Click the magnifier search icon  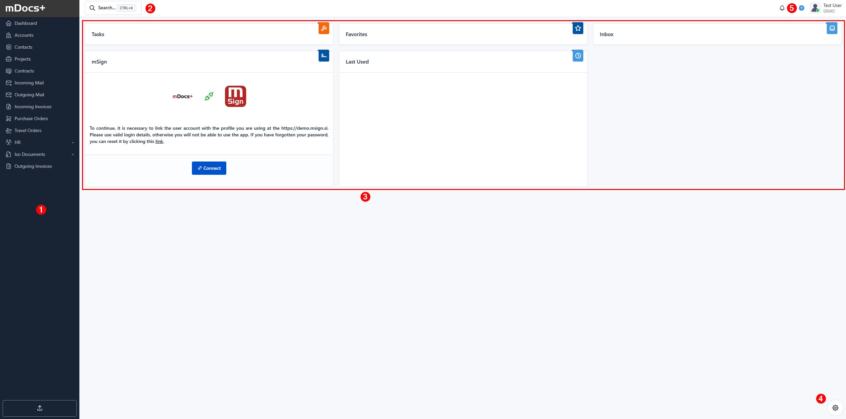[x=92, y=8]
